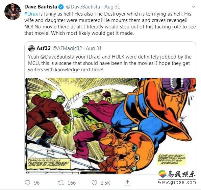Click the @DaveBautista mention in quoted tweet

click(x=57, y=57)
